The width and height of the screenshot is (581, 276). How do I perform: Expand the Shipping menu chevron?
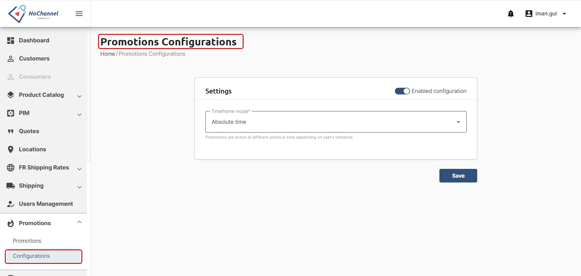[80, 187]
